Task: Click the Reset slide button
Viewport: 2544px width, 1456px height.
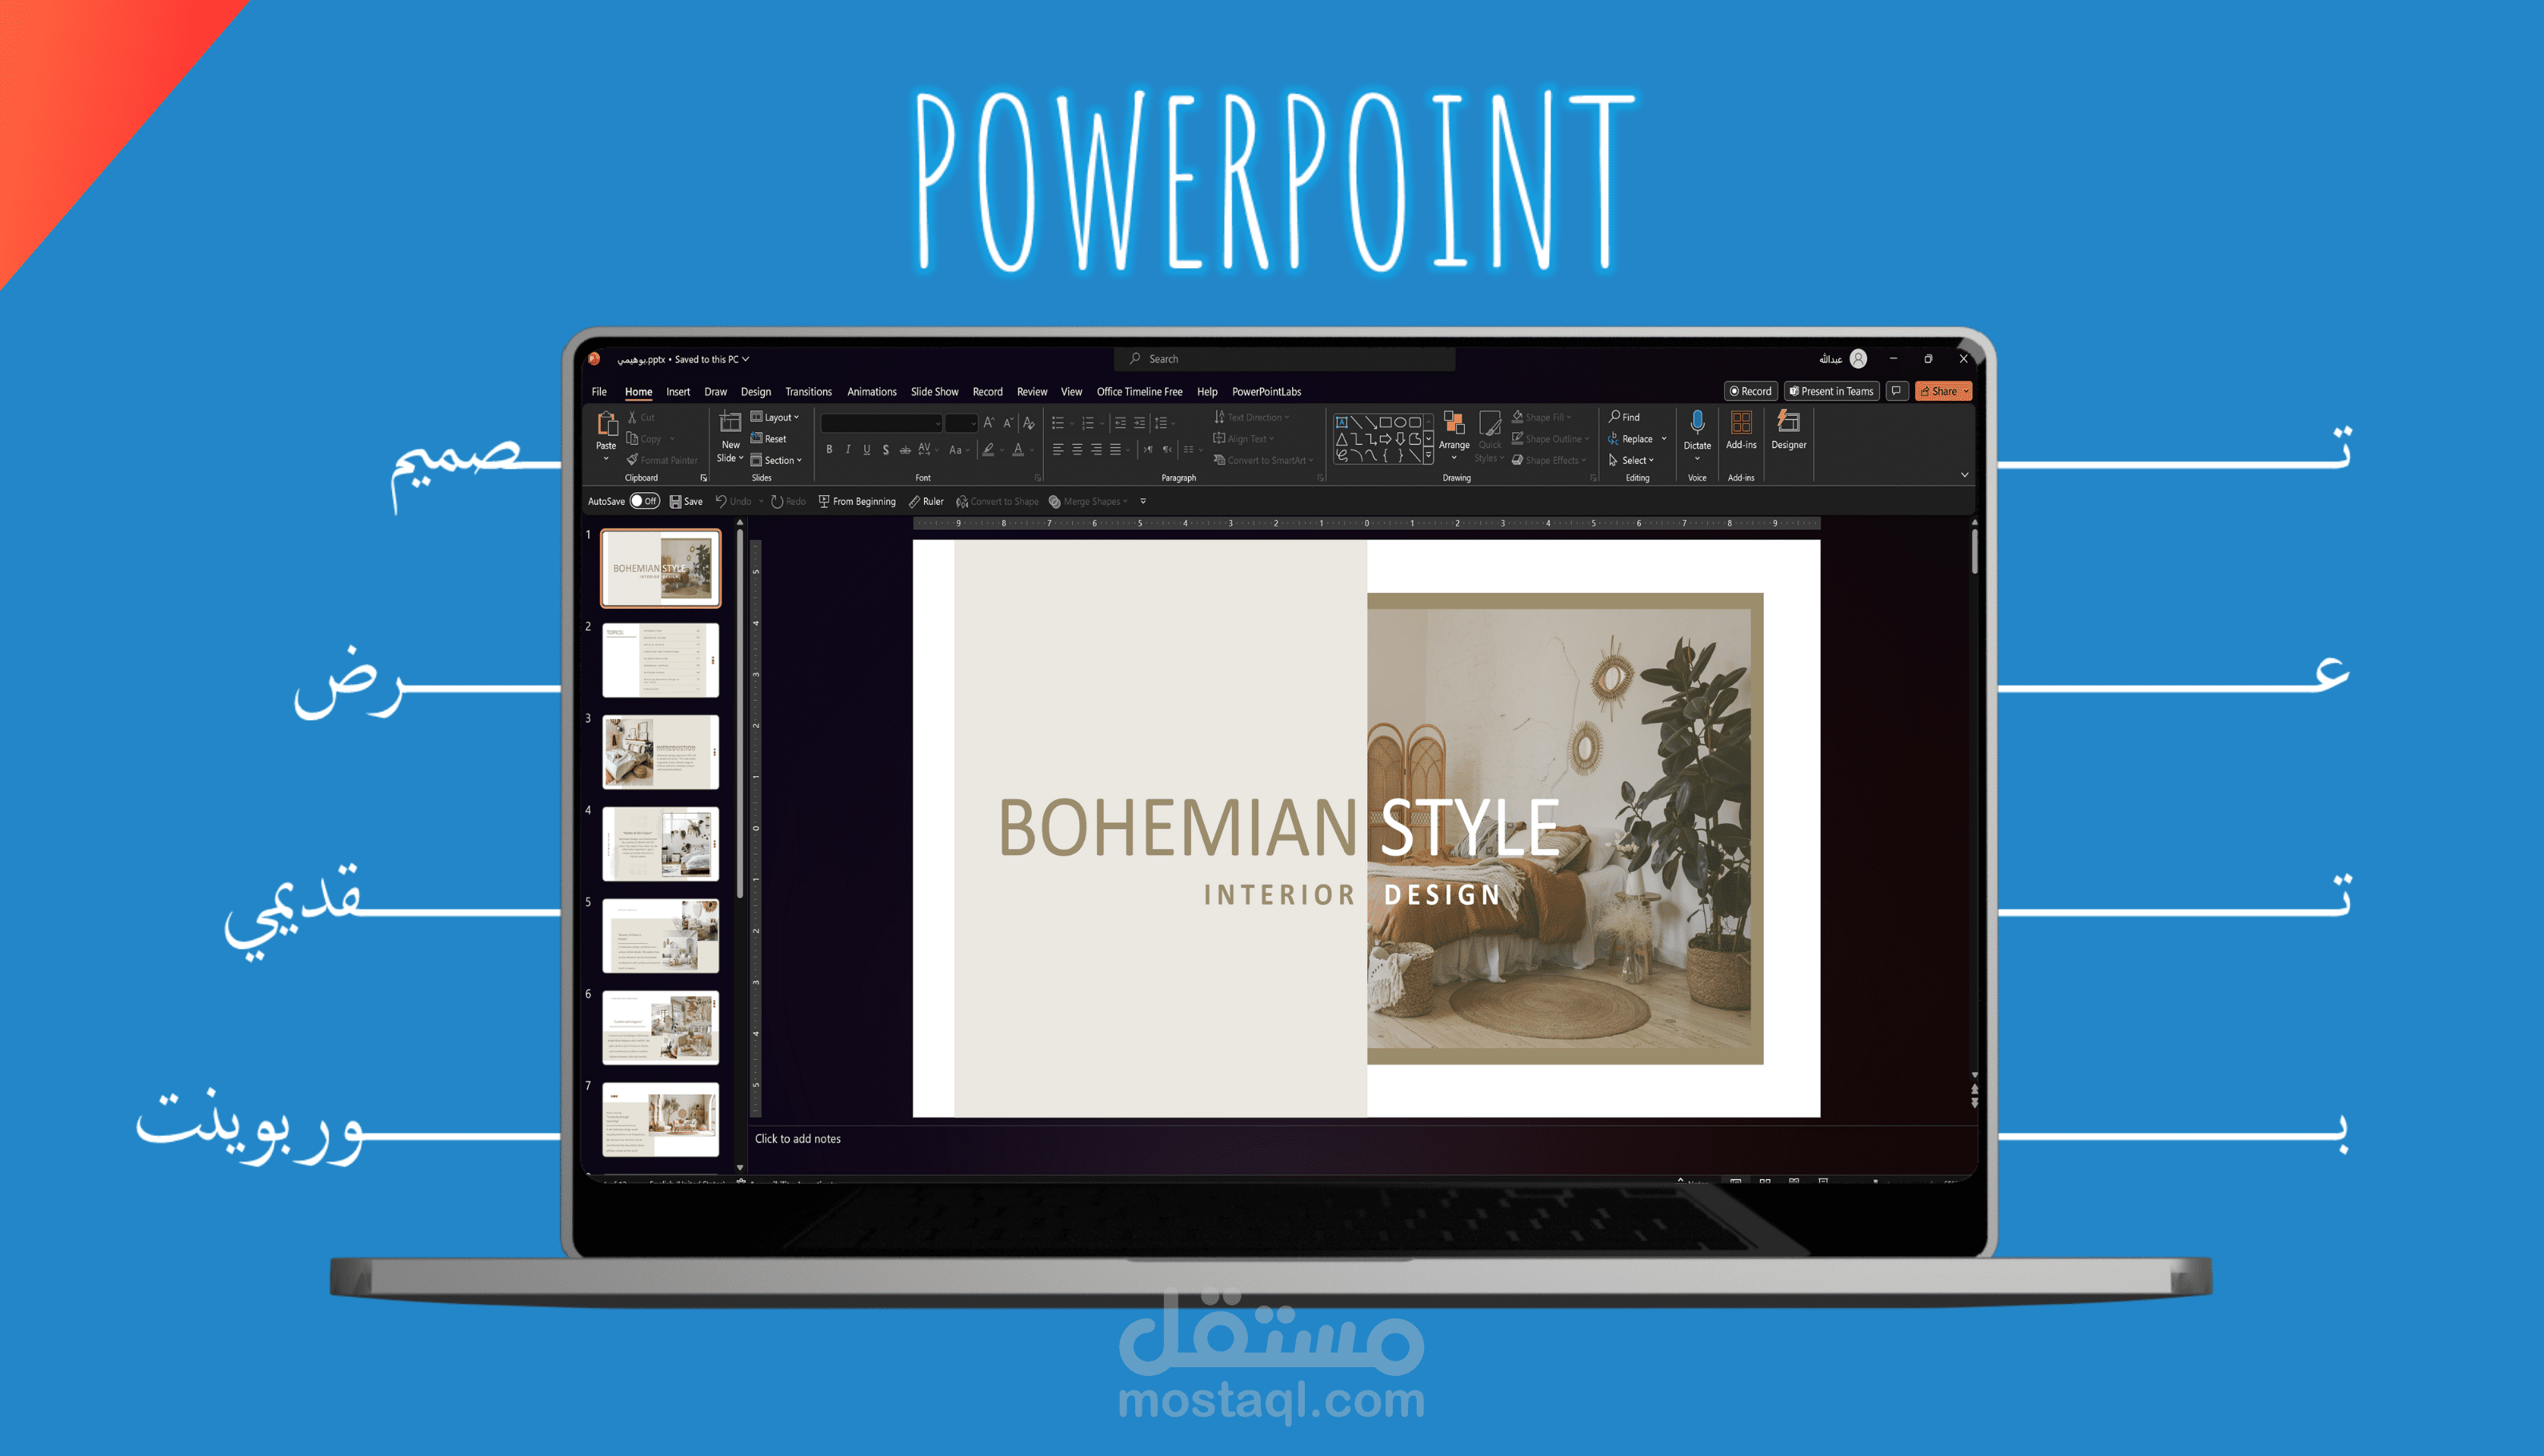Action: tap(769, 439)
